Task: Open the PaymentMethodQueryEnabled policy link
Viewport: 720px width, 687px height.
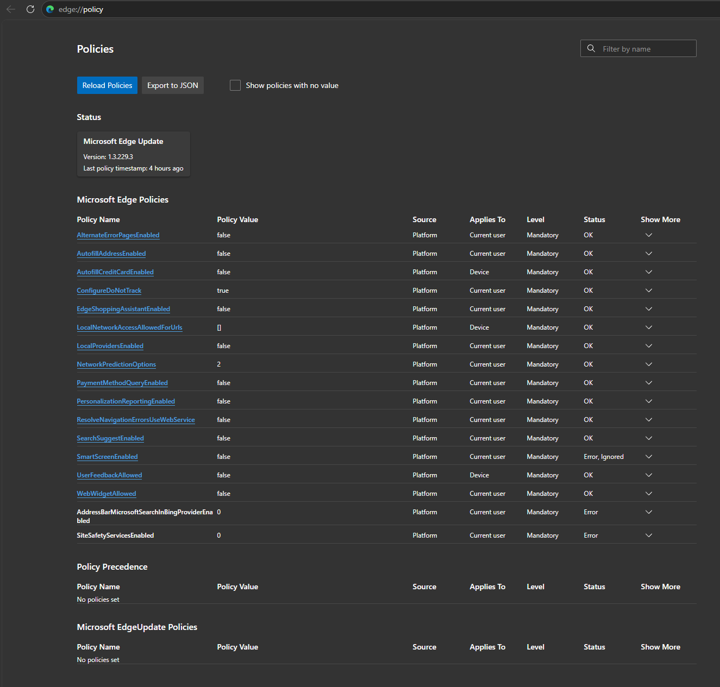Action: 122,383
